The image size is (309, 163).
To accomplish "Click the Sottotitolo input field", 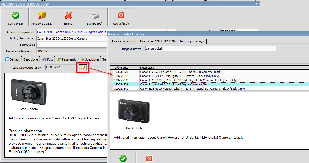I will [x=72, y=45].
